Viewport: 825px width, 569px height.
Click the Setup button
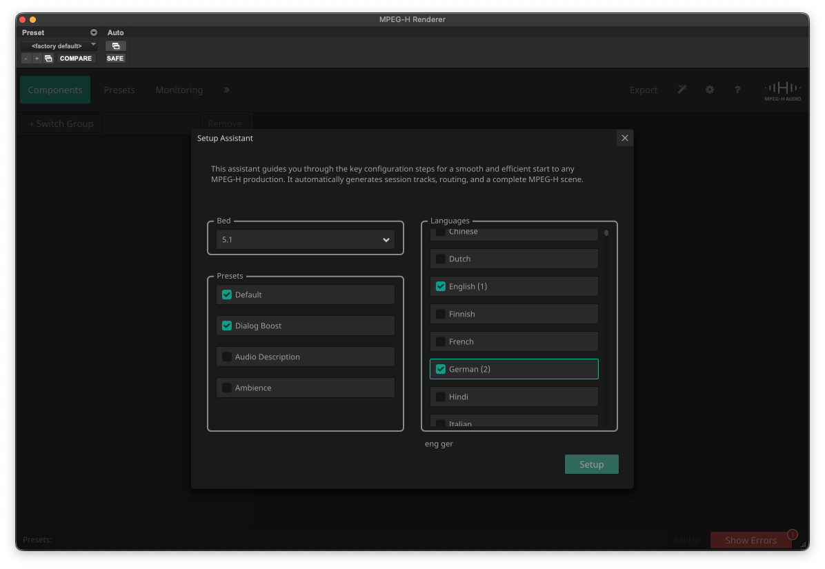pos(591,464)
